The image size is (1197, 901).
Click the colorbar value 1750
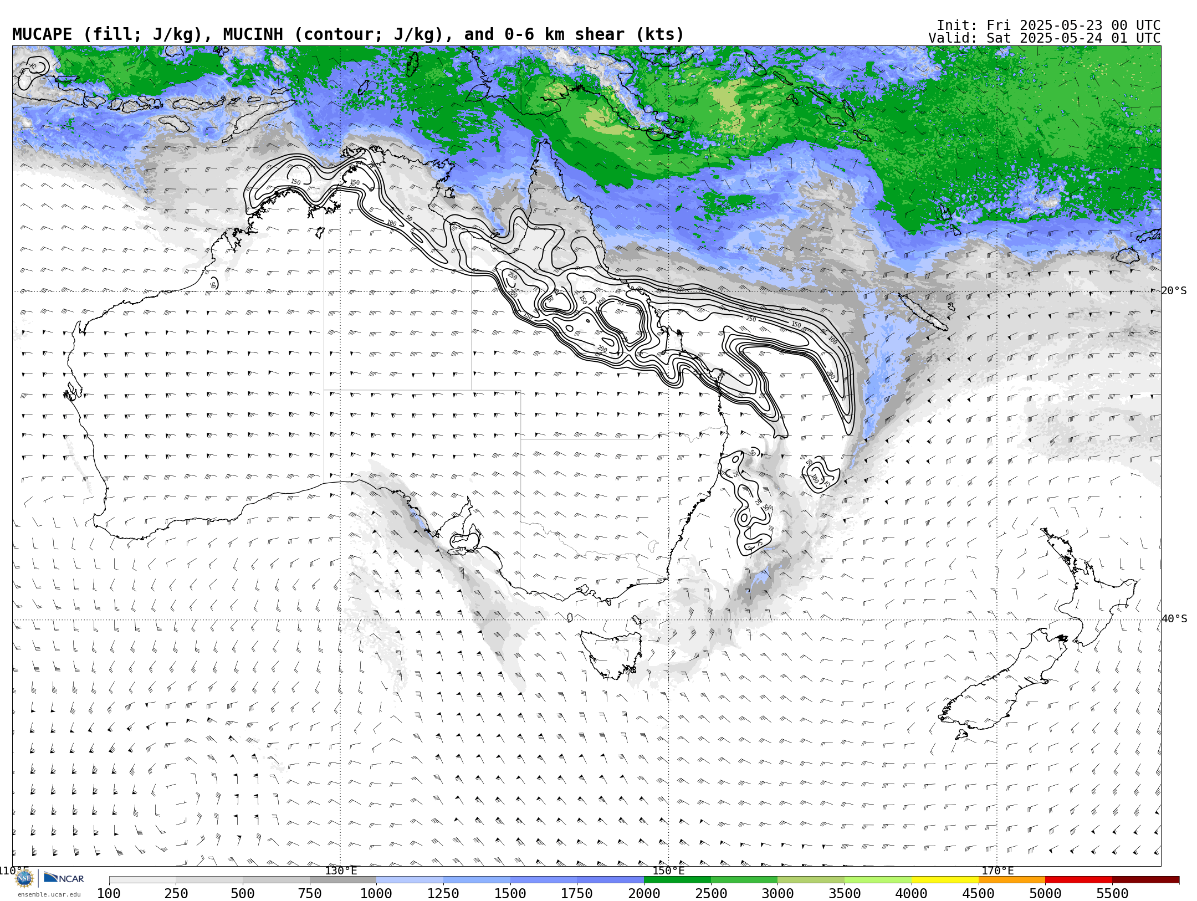pyautogui.click(x=577, y=894)
